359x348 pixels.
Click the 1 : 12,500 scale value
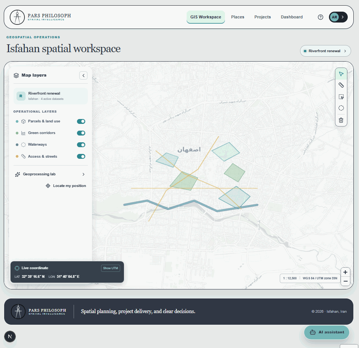(290, 279)
